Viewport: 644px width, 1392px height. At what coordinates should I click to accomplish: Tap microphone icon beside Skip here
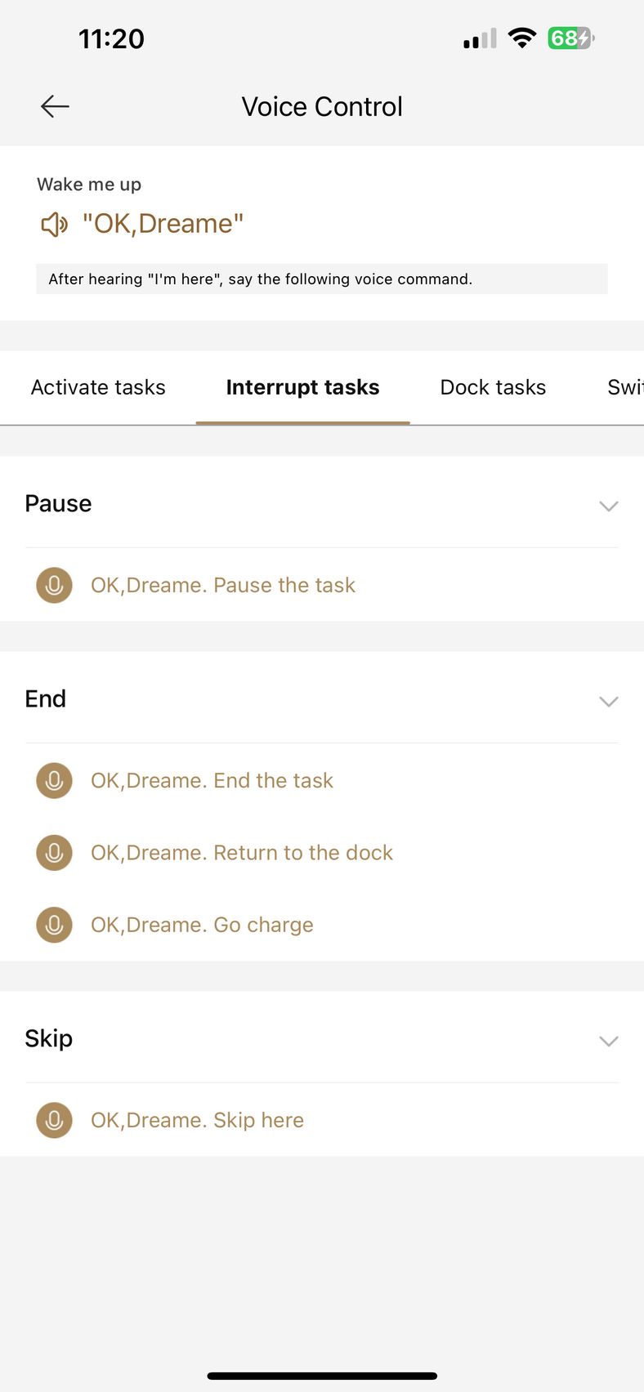(54, 1120)
